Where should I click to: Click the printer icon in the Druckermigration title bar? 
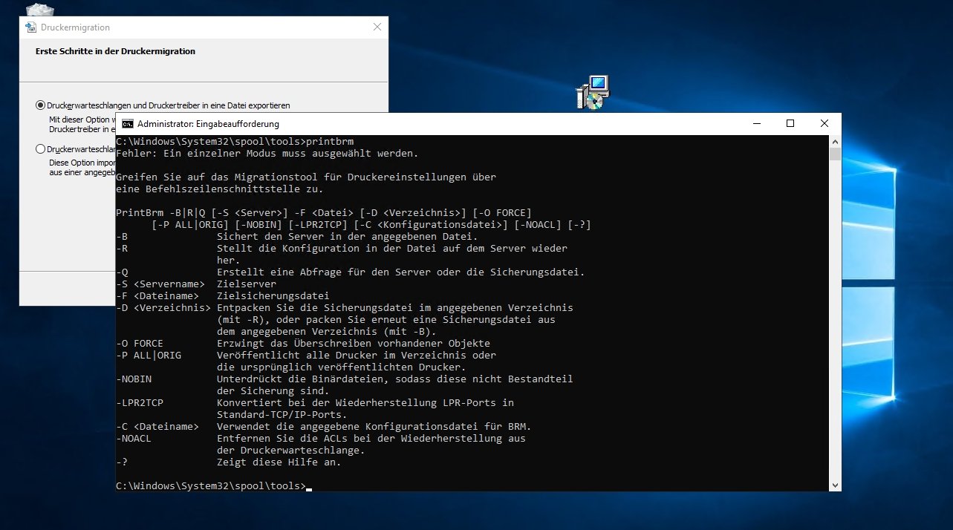pyautogui.click(x=30, y=27)
